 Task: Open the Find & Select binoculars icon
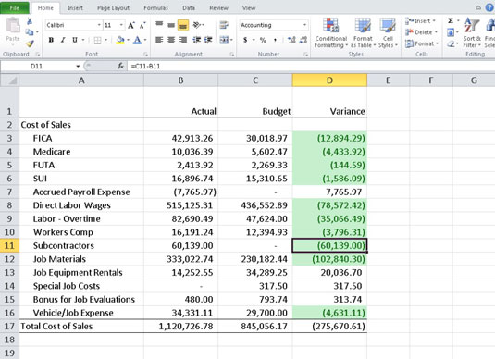tap(490, 26)
